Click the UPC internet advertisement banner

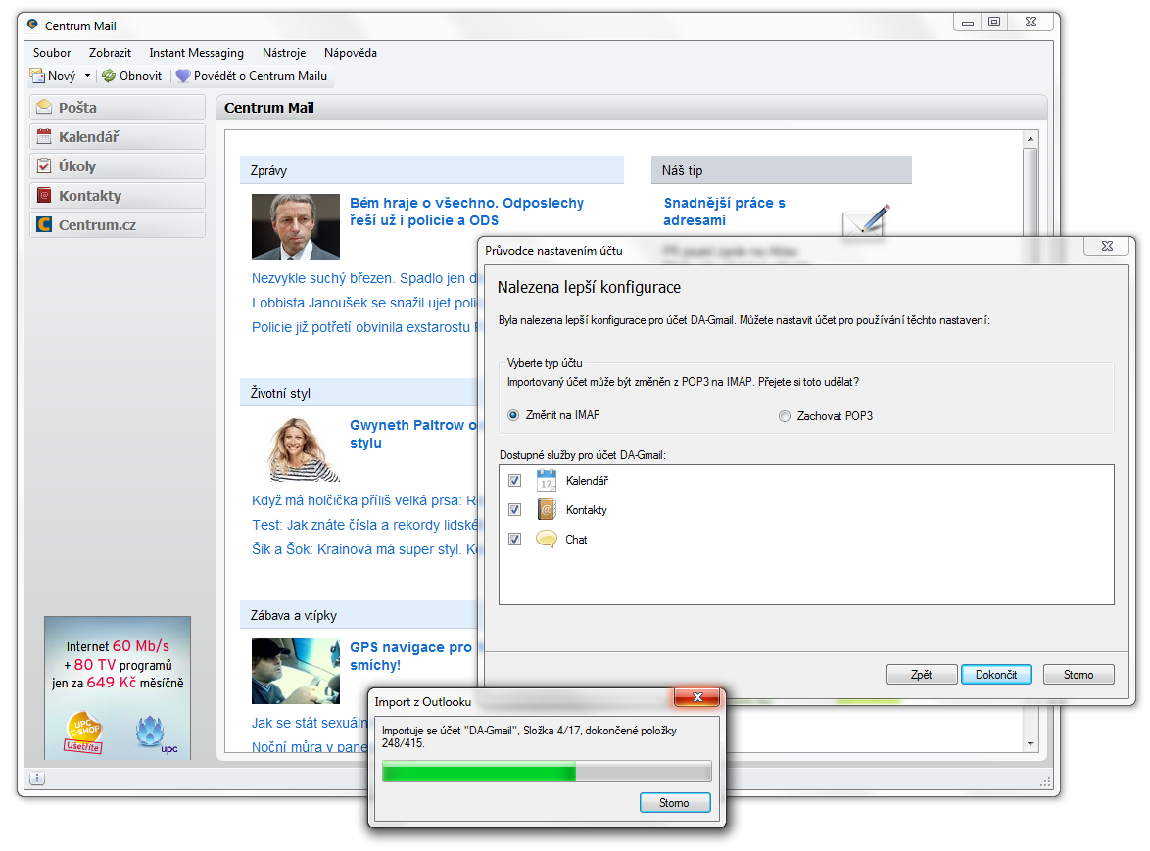tap(118, 687)
